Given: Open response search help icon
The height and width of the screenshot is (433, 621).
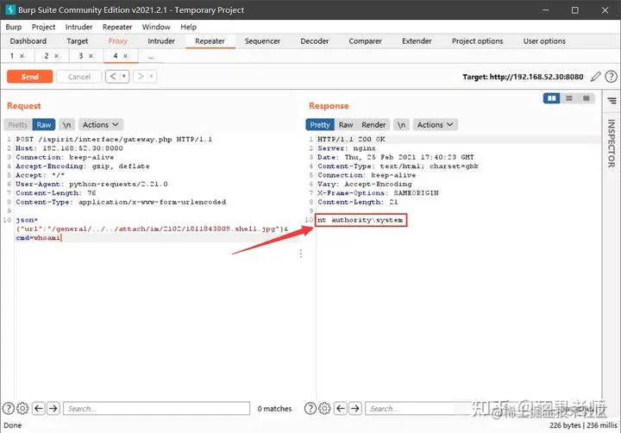Looking at the screenshot, I should [310, 408].
